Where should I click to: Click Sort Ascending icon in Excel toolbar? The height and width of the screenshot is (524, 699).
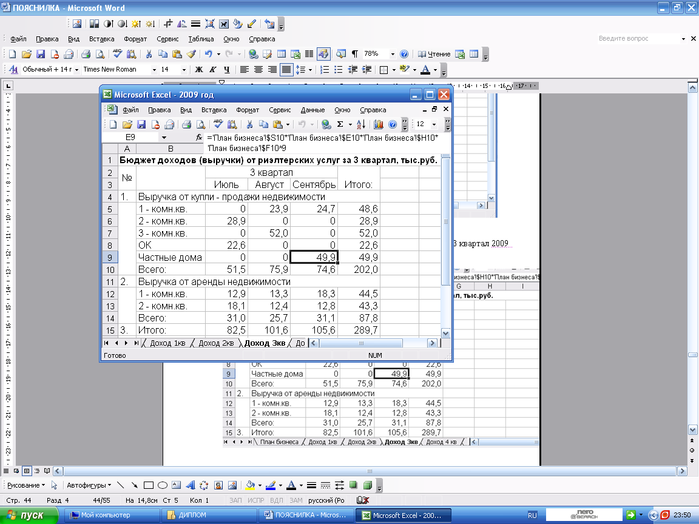[x=361, y=124]
